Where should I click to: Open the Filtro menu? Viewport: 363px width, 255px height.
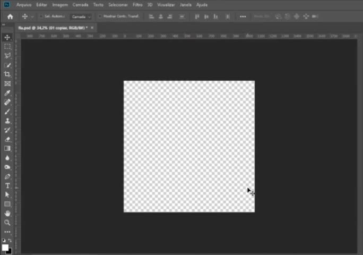tap(137, 5)
